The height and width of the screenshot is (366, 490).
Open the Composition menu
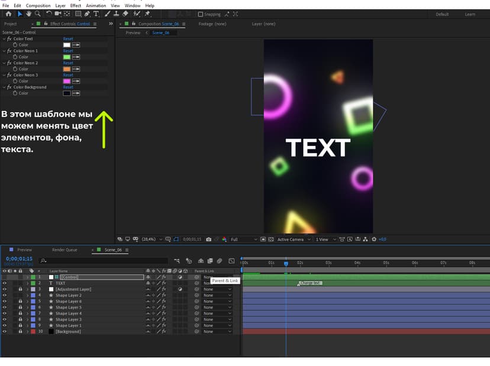pyautogui.click(x=38, y=6)
